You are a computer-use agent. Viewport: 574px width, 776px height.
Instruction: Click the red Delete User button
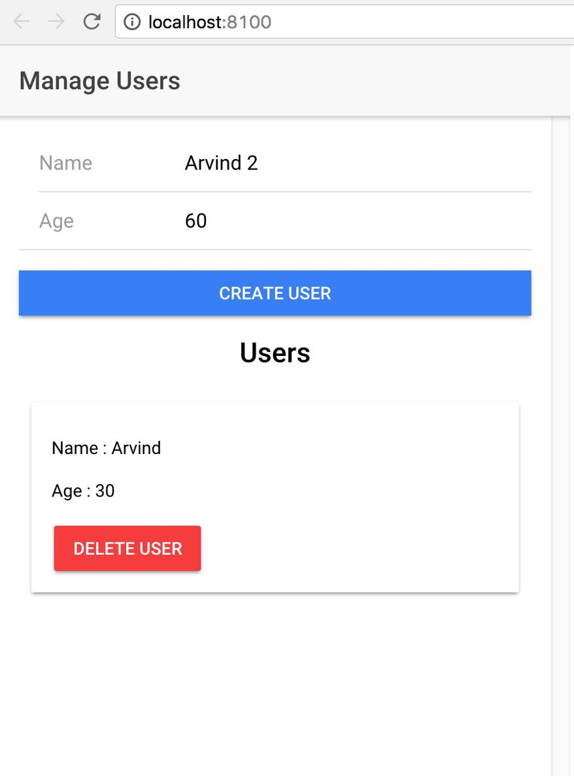tap(127, 548)
